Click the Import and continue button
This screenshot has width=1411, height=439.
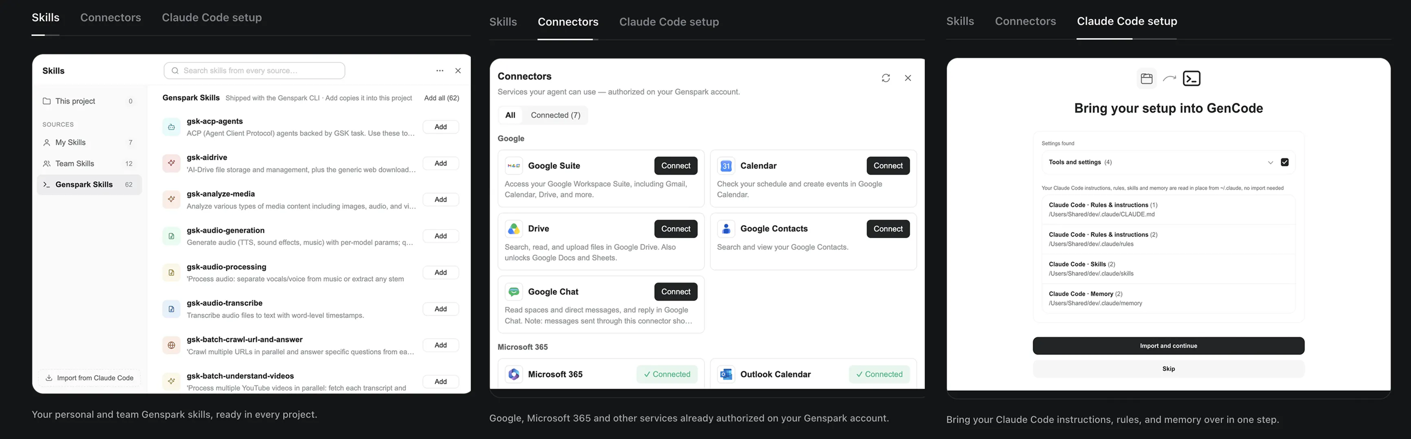(x=1168, y=346)
